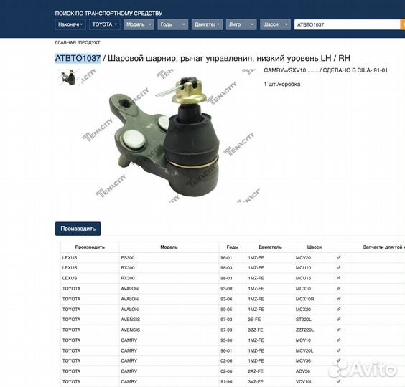Image resolution: width=405 pixels, height=387 pixels.
Task: Click the search field containing ATBTO1037
Action: click(x=347, y=24)
